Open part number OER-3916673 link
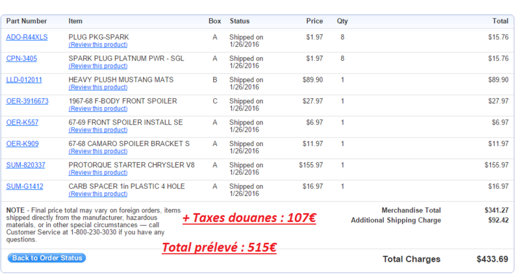The image size is (519, 274). coord(27,101)
